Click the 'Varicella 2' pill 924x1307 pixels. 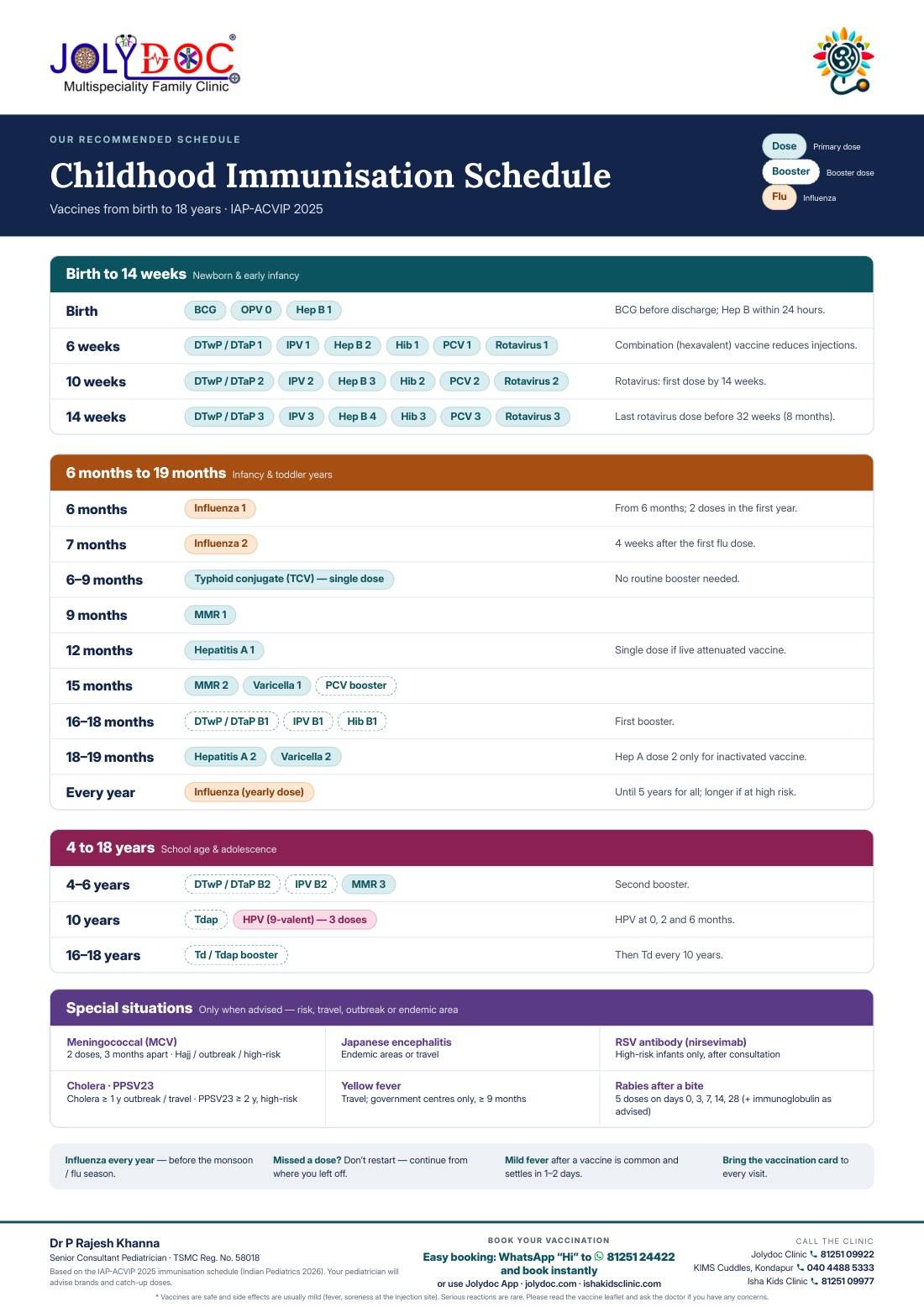coord(306,757)
